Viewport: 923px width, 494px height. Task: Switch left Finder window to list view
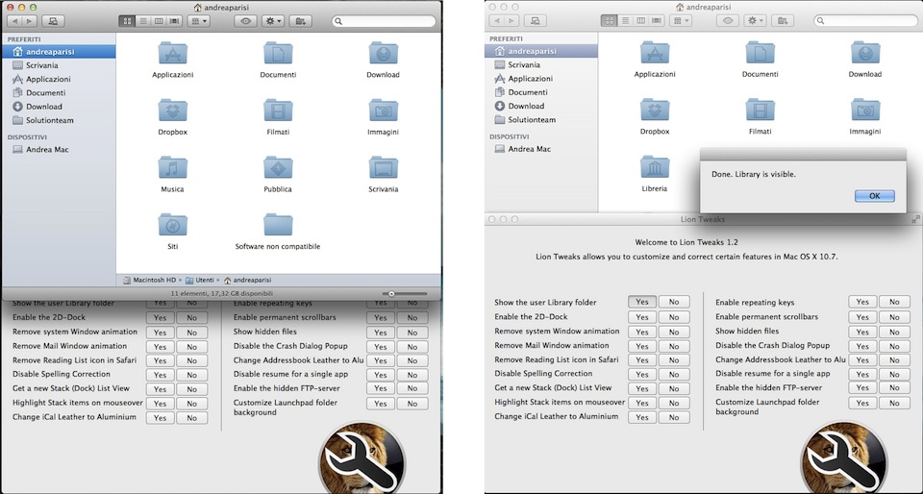coord(142,21)
